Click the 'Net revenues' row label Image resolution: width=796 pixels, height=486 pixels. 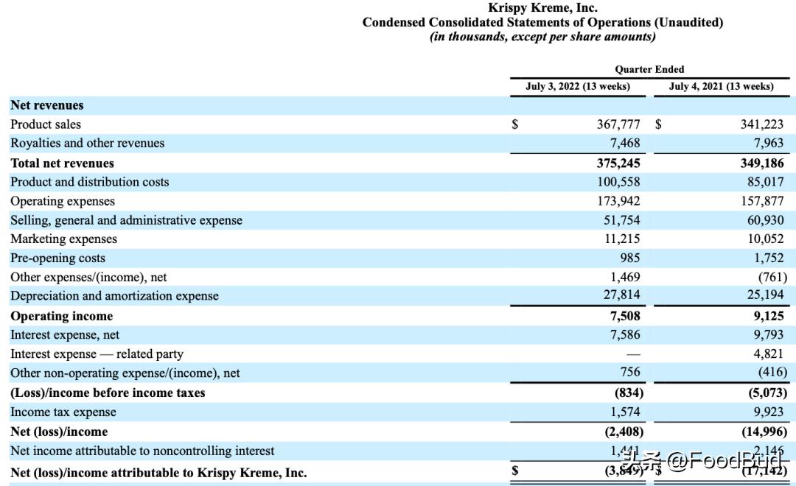pyautogui.click(x=46, y=105)
